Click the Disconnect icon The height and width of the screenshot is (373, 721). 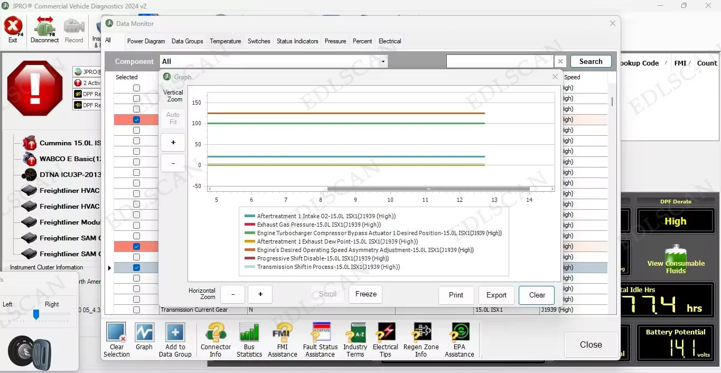[x=45, y=26]
